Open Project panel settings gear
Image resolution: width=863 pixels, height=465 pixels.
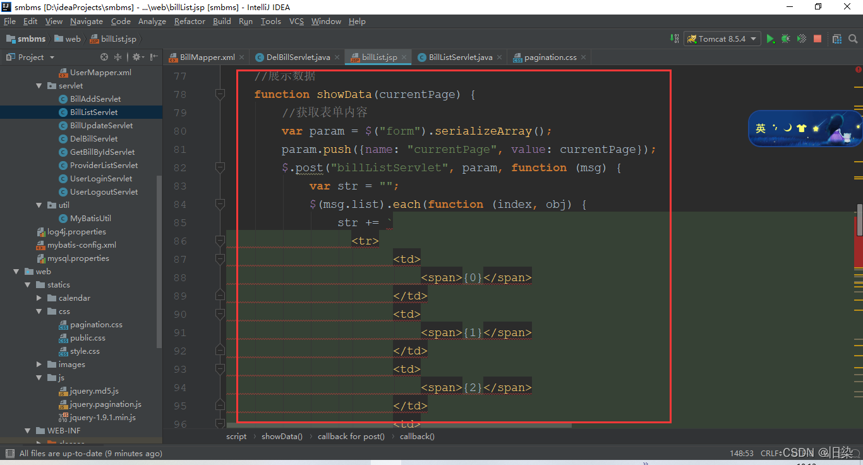click(138, 57)
